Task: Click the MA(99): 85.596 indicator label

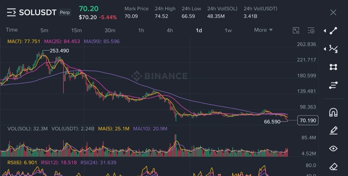Action: pos(102,42)
